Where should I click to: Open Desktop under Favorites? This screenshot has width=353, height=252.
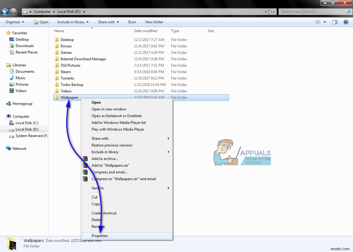pos(22,39)
